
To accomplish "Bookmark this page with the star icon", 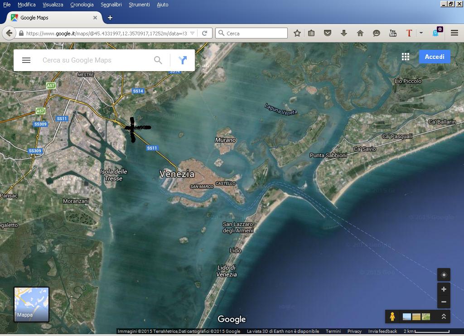I will (x=297, y=33).
